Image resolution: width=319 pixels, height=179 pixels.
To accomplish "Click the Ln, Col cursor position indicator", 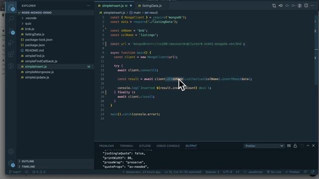I will pyautogui.click(x=183, y=172).
